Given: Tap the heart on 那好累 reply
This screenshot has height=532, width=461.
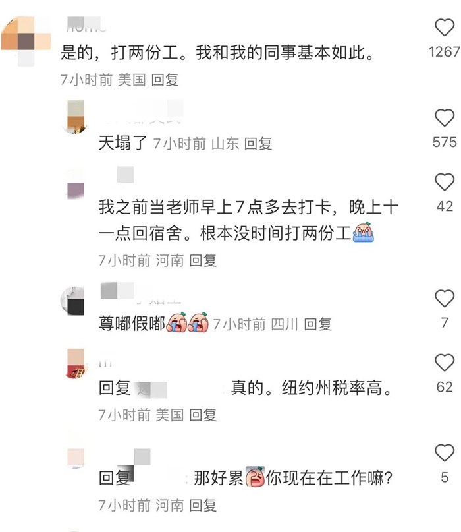Looking at the screenshot, I should click(445, 453).
